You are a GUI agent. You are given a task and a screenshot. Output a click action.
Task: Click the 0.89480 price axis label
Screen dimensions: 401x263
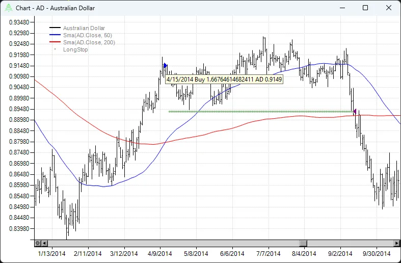tap(19, 109)
